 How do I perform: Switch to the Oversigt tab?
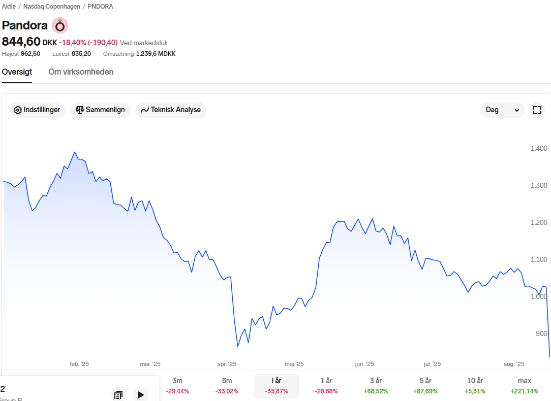17,72
